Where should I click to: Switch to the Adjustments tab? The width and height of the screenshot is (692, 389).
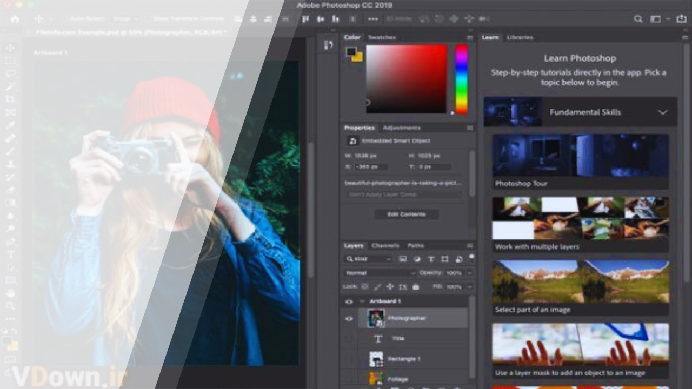401,128
